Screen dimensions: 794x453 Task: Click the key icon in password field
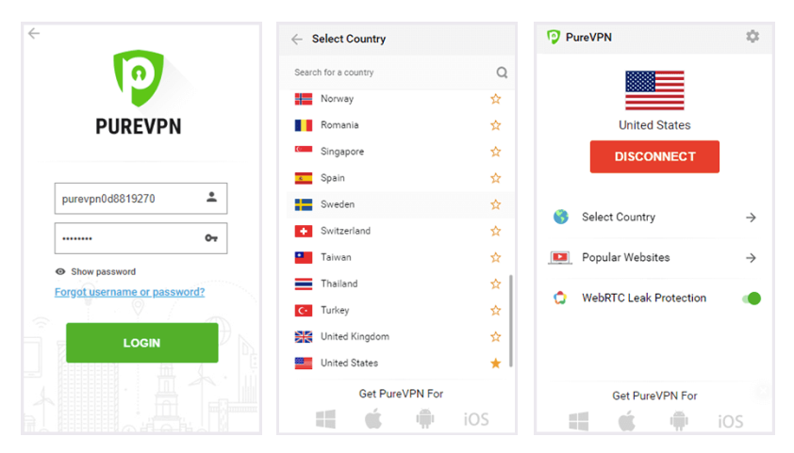[x=211, y=238]
